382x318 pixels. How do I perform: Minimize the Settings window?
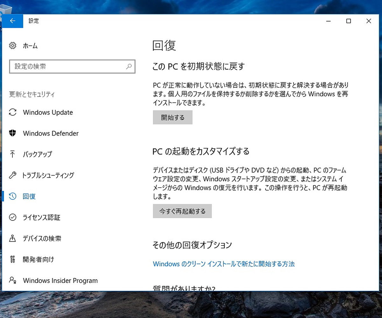(x=329, y=21)
